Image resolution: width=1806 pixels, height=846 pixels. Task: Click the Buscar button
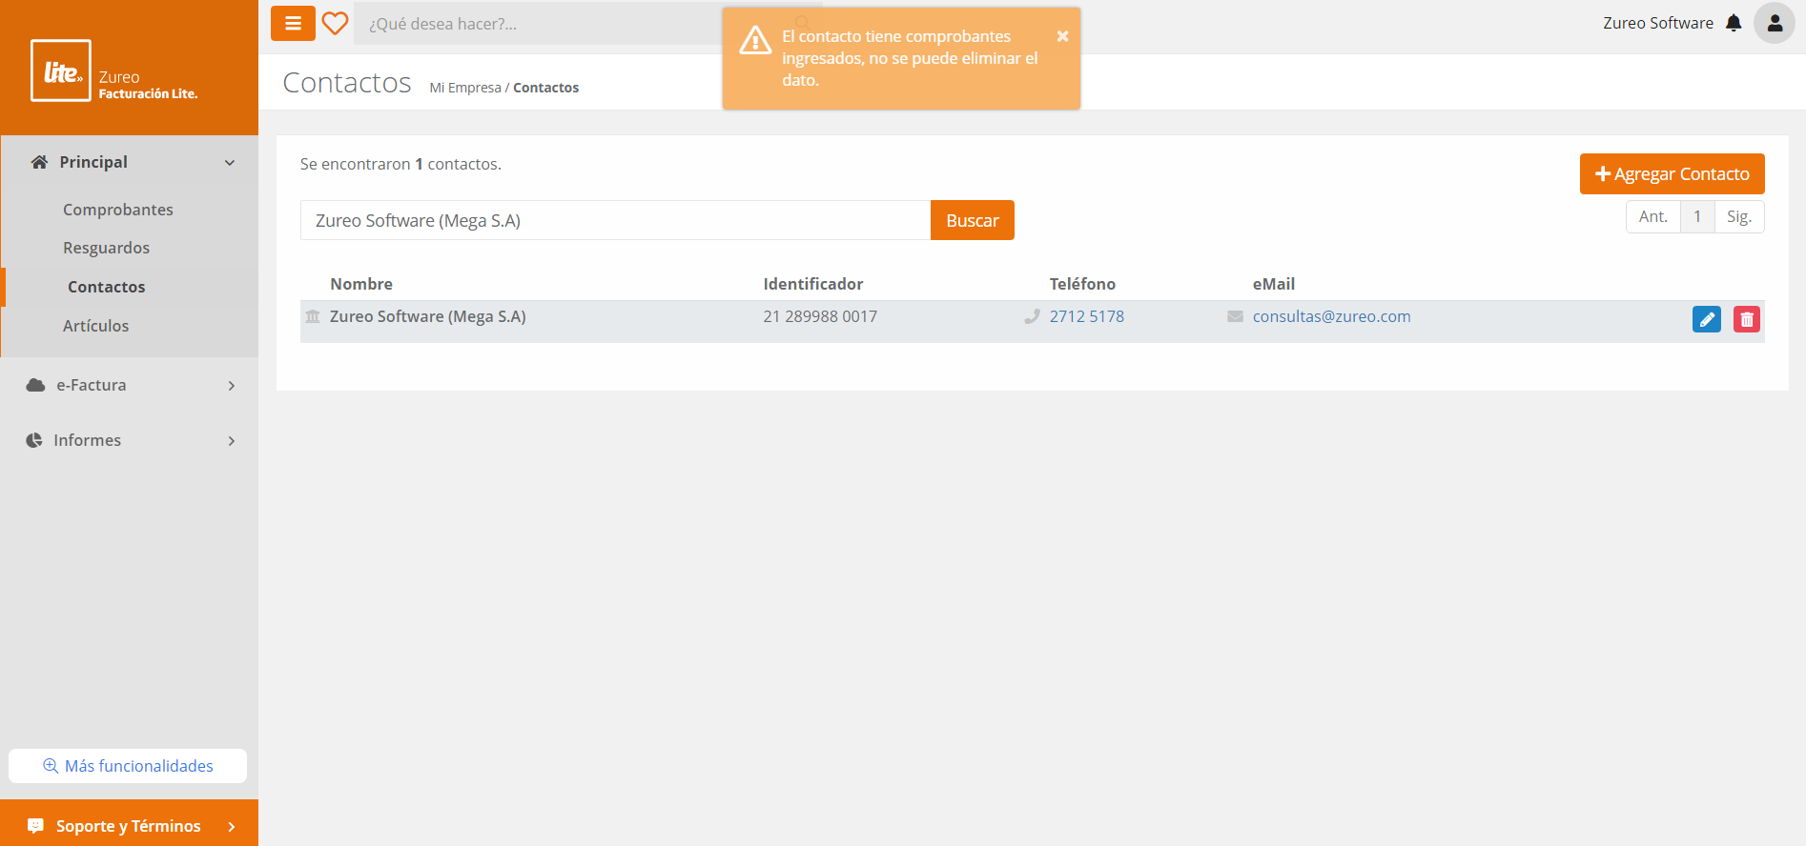[x=973, y=220]
